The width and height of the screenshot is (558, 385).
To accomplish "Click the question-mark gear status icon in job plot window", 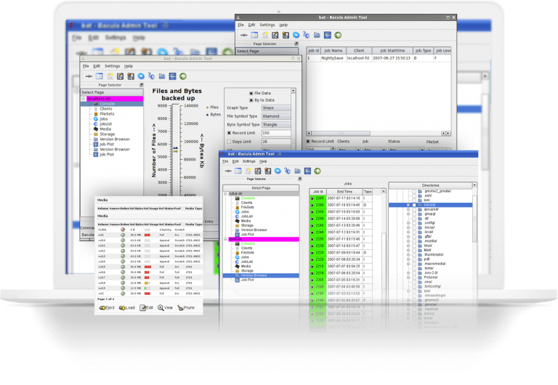I will click(x=151, y=76).
